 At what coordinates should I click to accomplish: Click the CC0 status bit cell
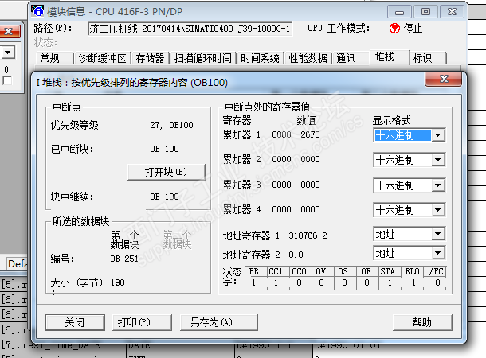point(299,282)
